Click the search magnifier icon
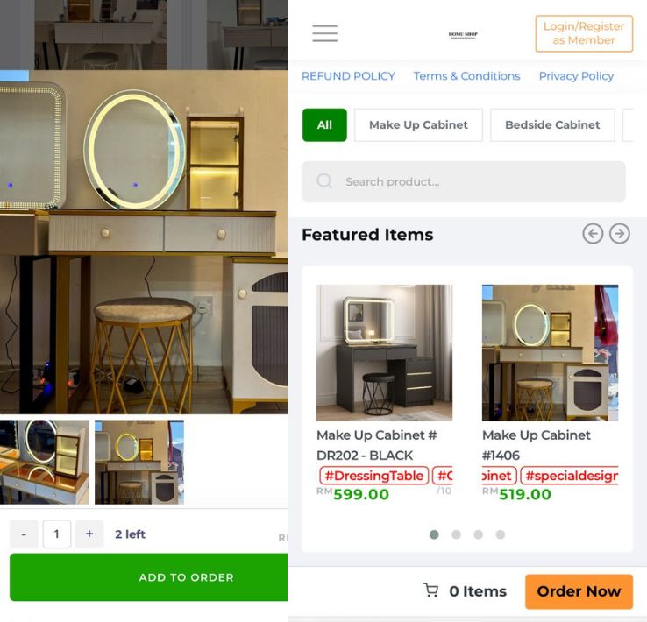Image resolution: width=647 pixels, height=622 pixels. click(324, 181)
